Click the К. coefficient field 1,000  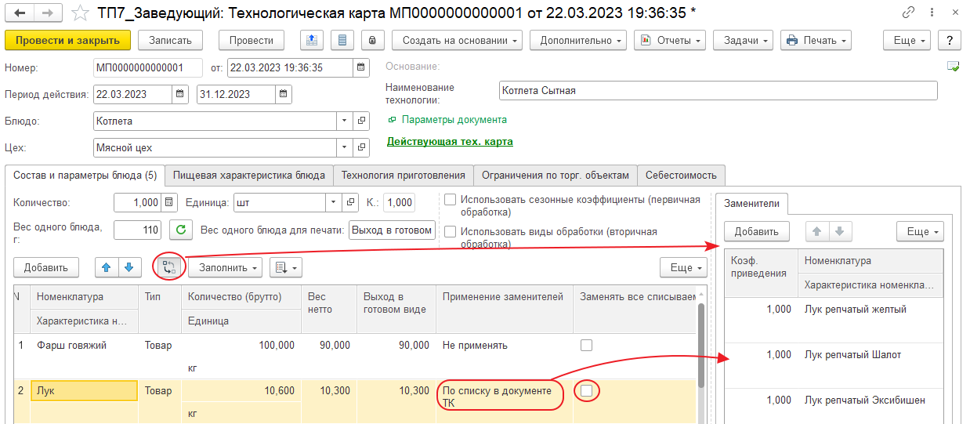coord(400,202)
